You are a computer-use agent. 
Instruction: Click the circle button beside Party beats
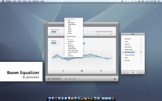141,47
